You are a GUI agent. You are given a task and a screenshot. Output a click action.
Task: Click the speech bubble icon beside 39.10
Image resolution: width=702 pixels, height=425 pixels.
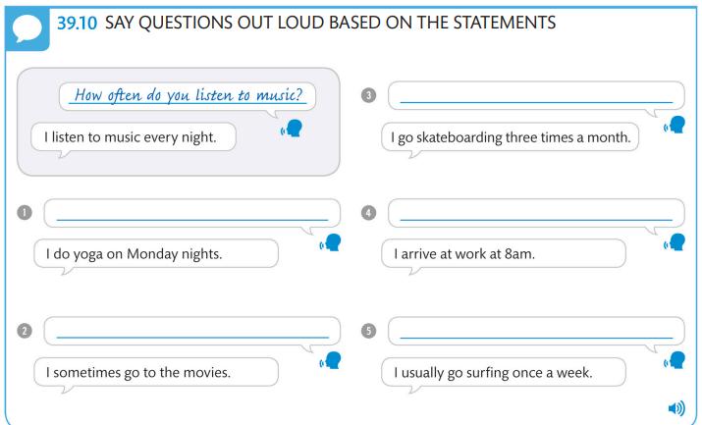(27, 28)
